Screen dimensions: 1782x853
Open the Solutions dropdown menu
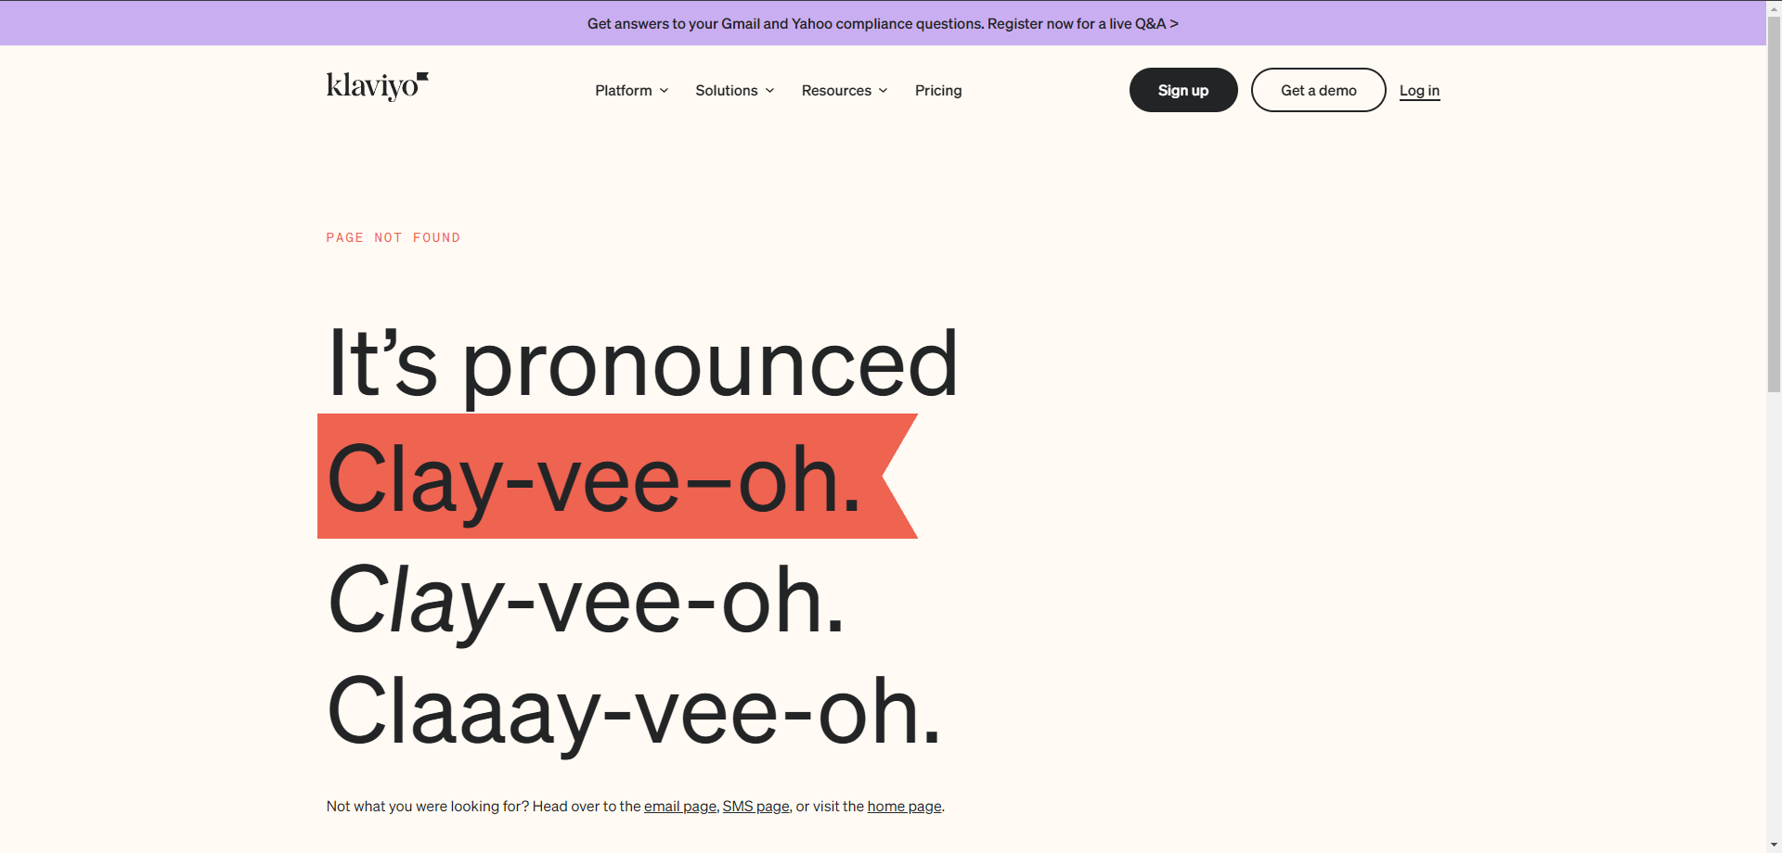click(734, 90)
